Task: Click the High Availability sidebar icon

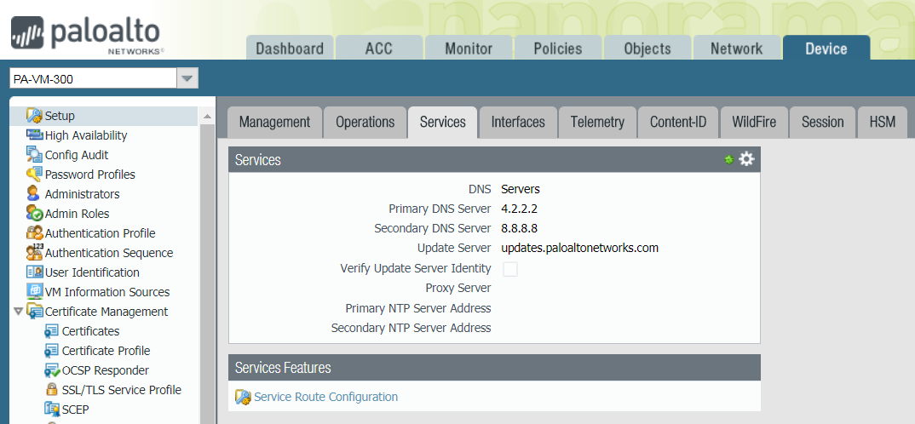Action: pyautogui.click(x=34, y=135)
